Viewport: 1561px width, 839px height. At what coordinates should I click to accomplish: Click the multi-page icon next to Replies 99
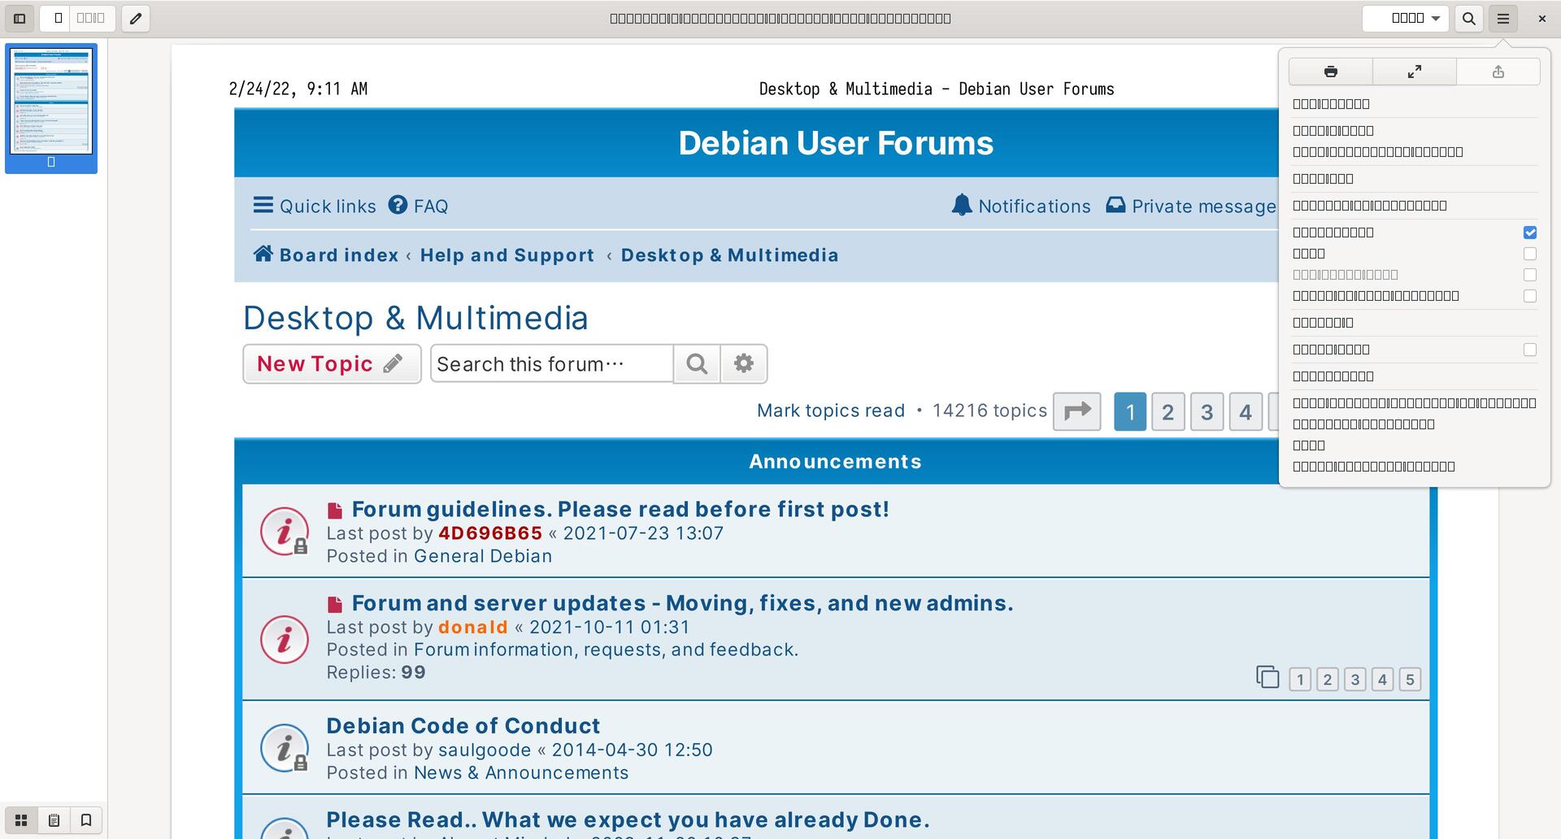[x=1267, y=677]
